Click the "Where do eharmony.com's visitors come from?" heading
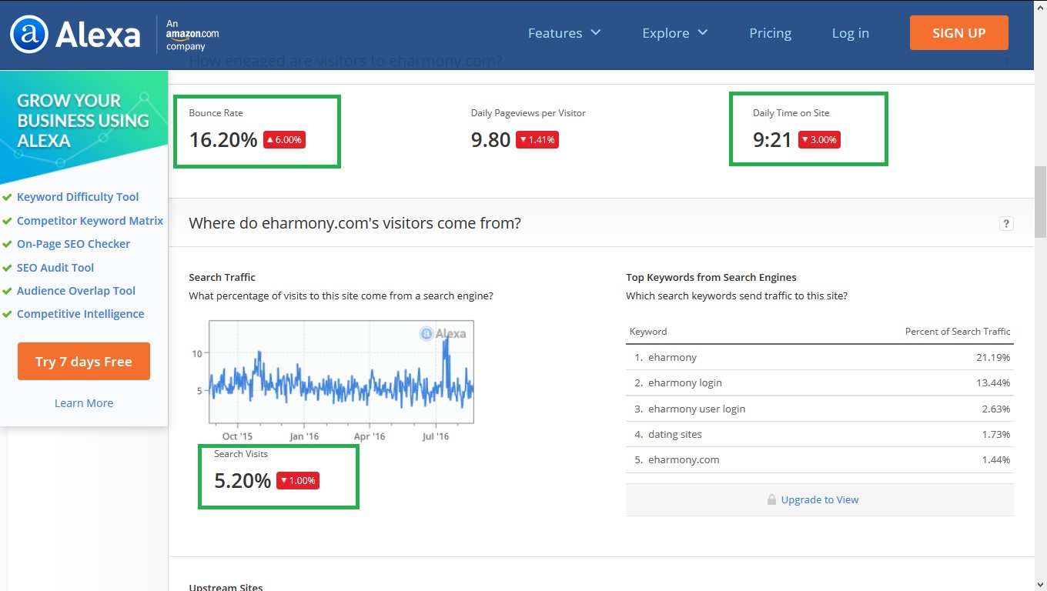The height and width of the screenshot is (591, 1047). [x=355, y=223]
